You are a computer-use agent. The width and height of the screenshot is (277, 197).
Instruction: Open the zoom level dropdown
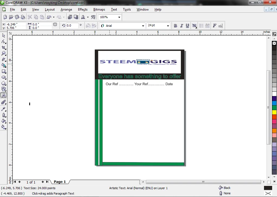point(119,17)
